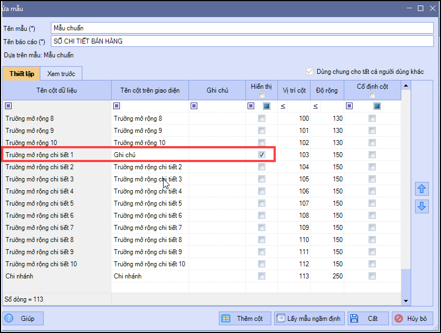Open filter operator for Vị trí cột
This screenshot has height=333, width=441.
(283, 106)
